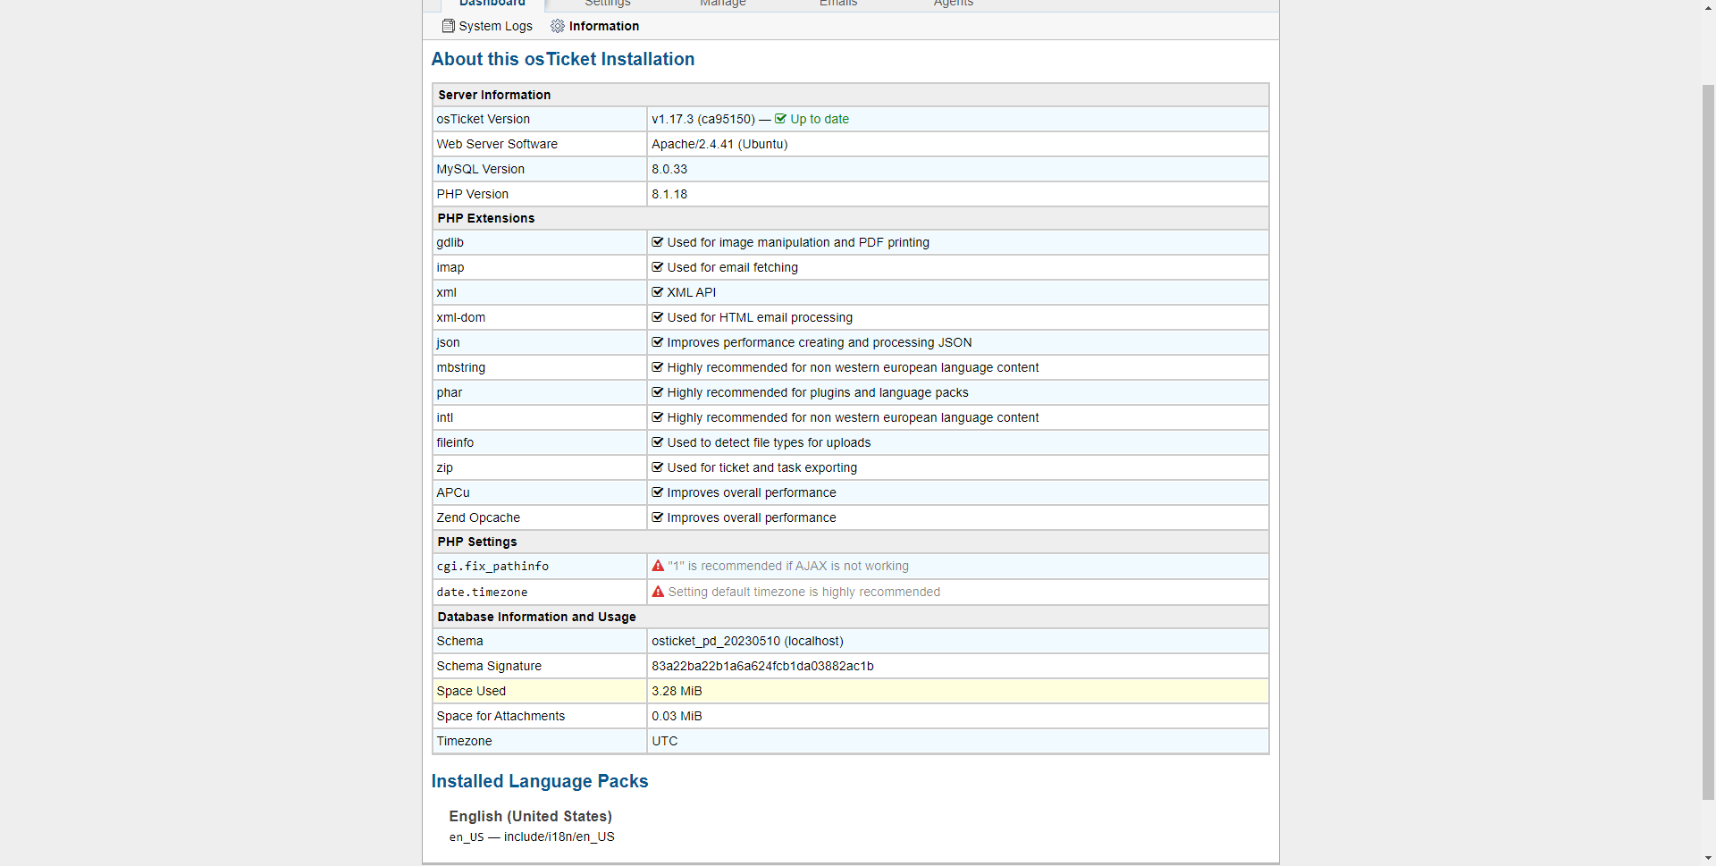
Task: Click the red warning icon for date.timezone
Action: click(x=658, y=592)
